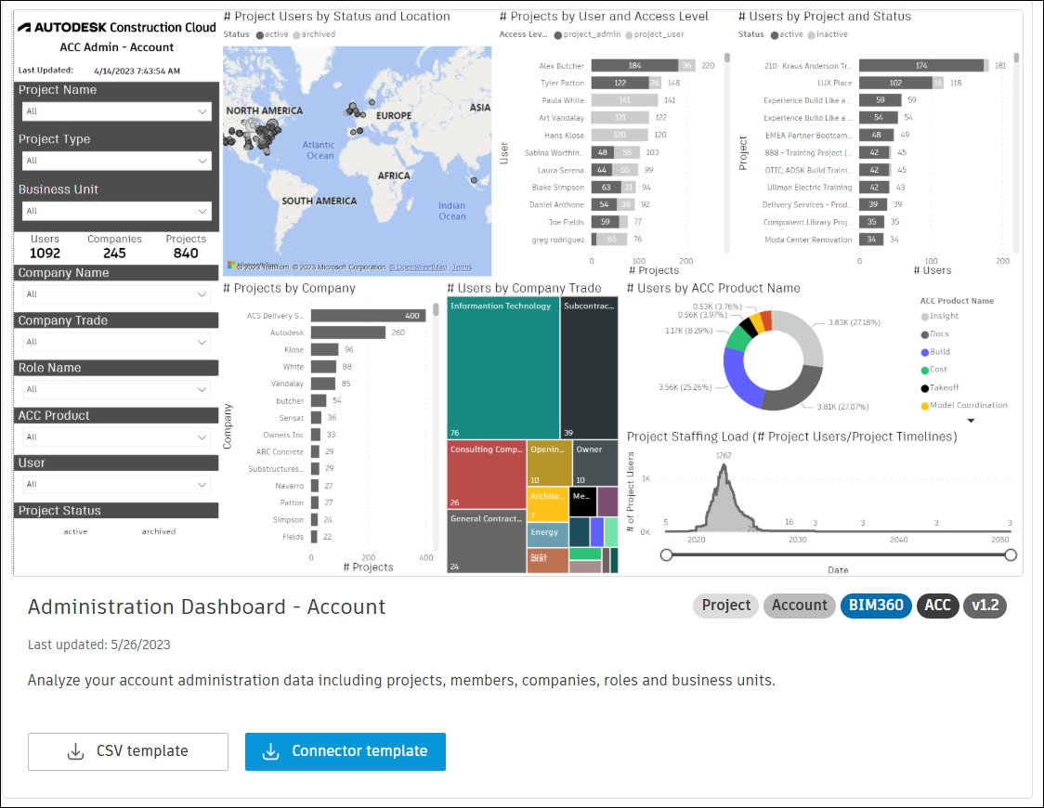
Task: Click the Cost legend item
Action: coord(934,370)
